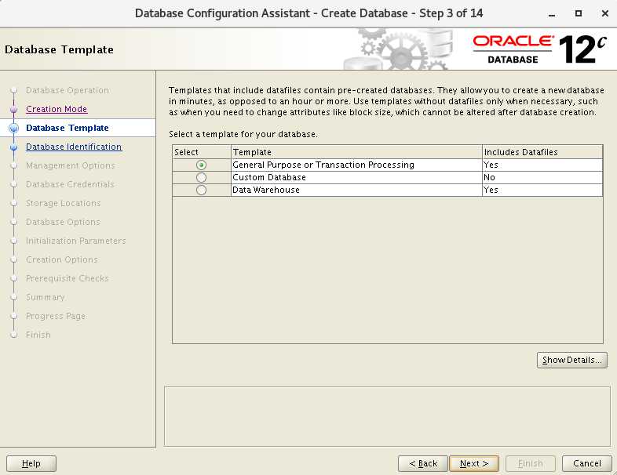Screen dimensions: 617x475
Task: Click the Includes Datafiles column header
Action: click(542, 152)
